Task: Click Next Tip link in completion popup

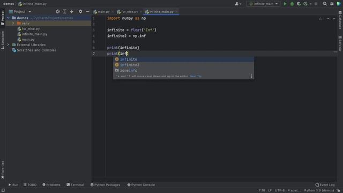Action: tap(195, 76)
